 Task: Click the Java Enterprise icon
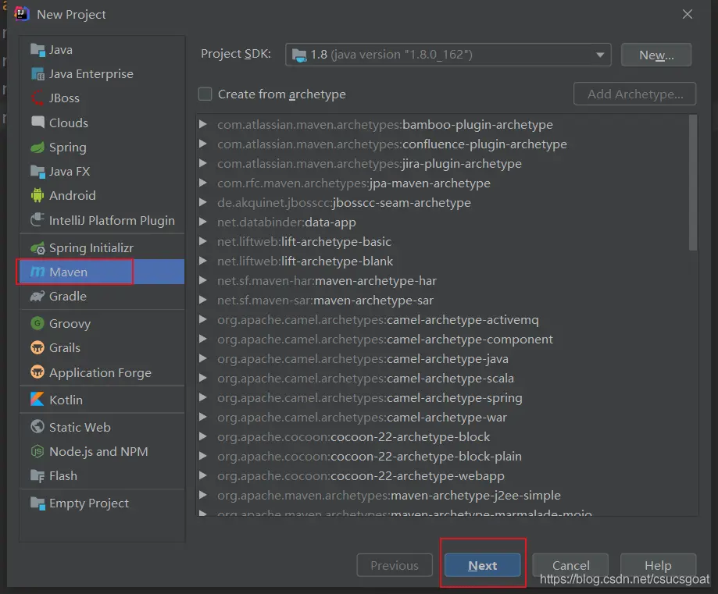point(38,73)
